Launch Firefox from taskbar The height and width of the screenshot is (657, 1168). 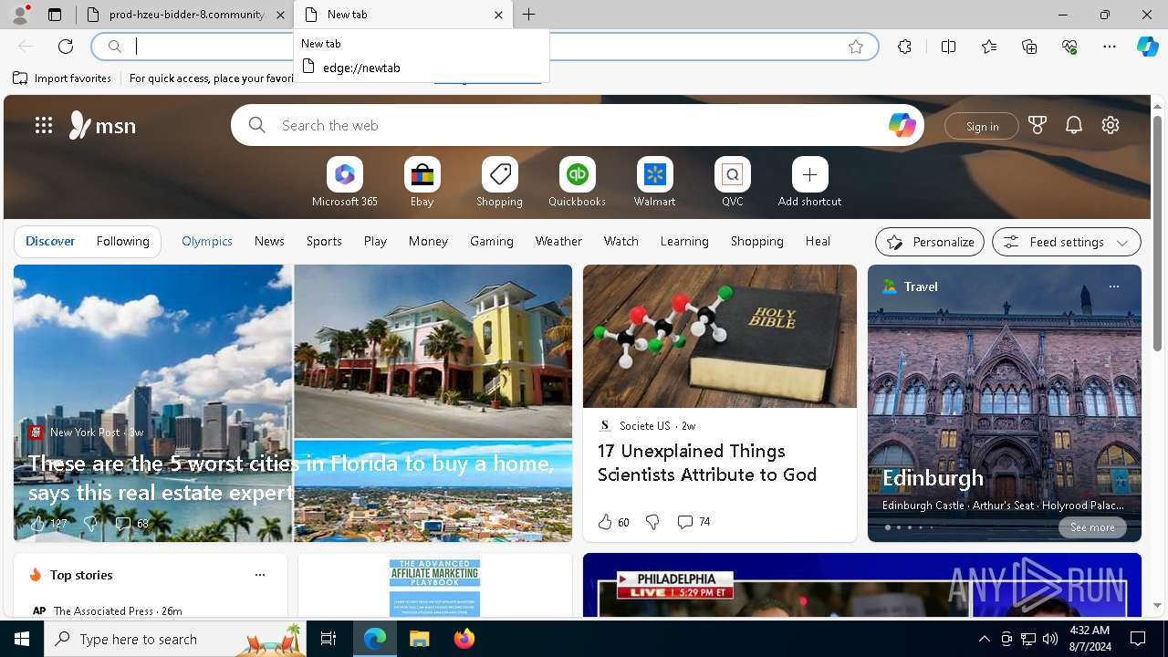[x=464, y=639]
